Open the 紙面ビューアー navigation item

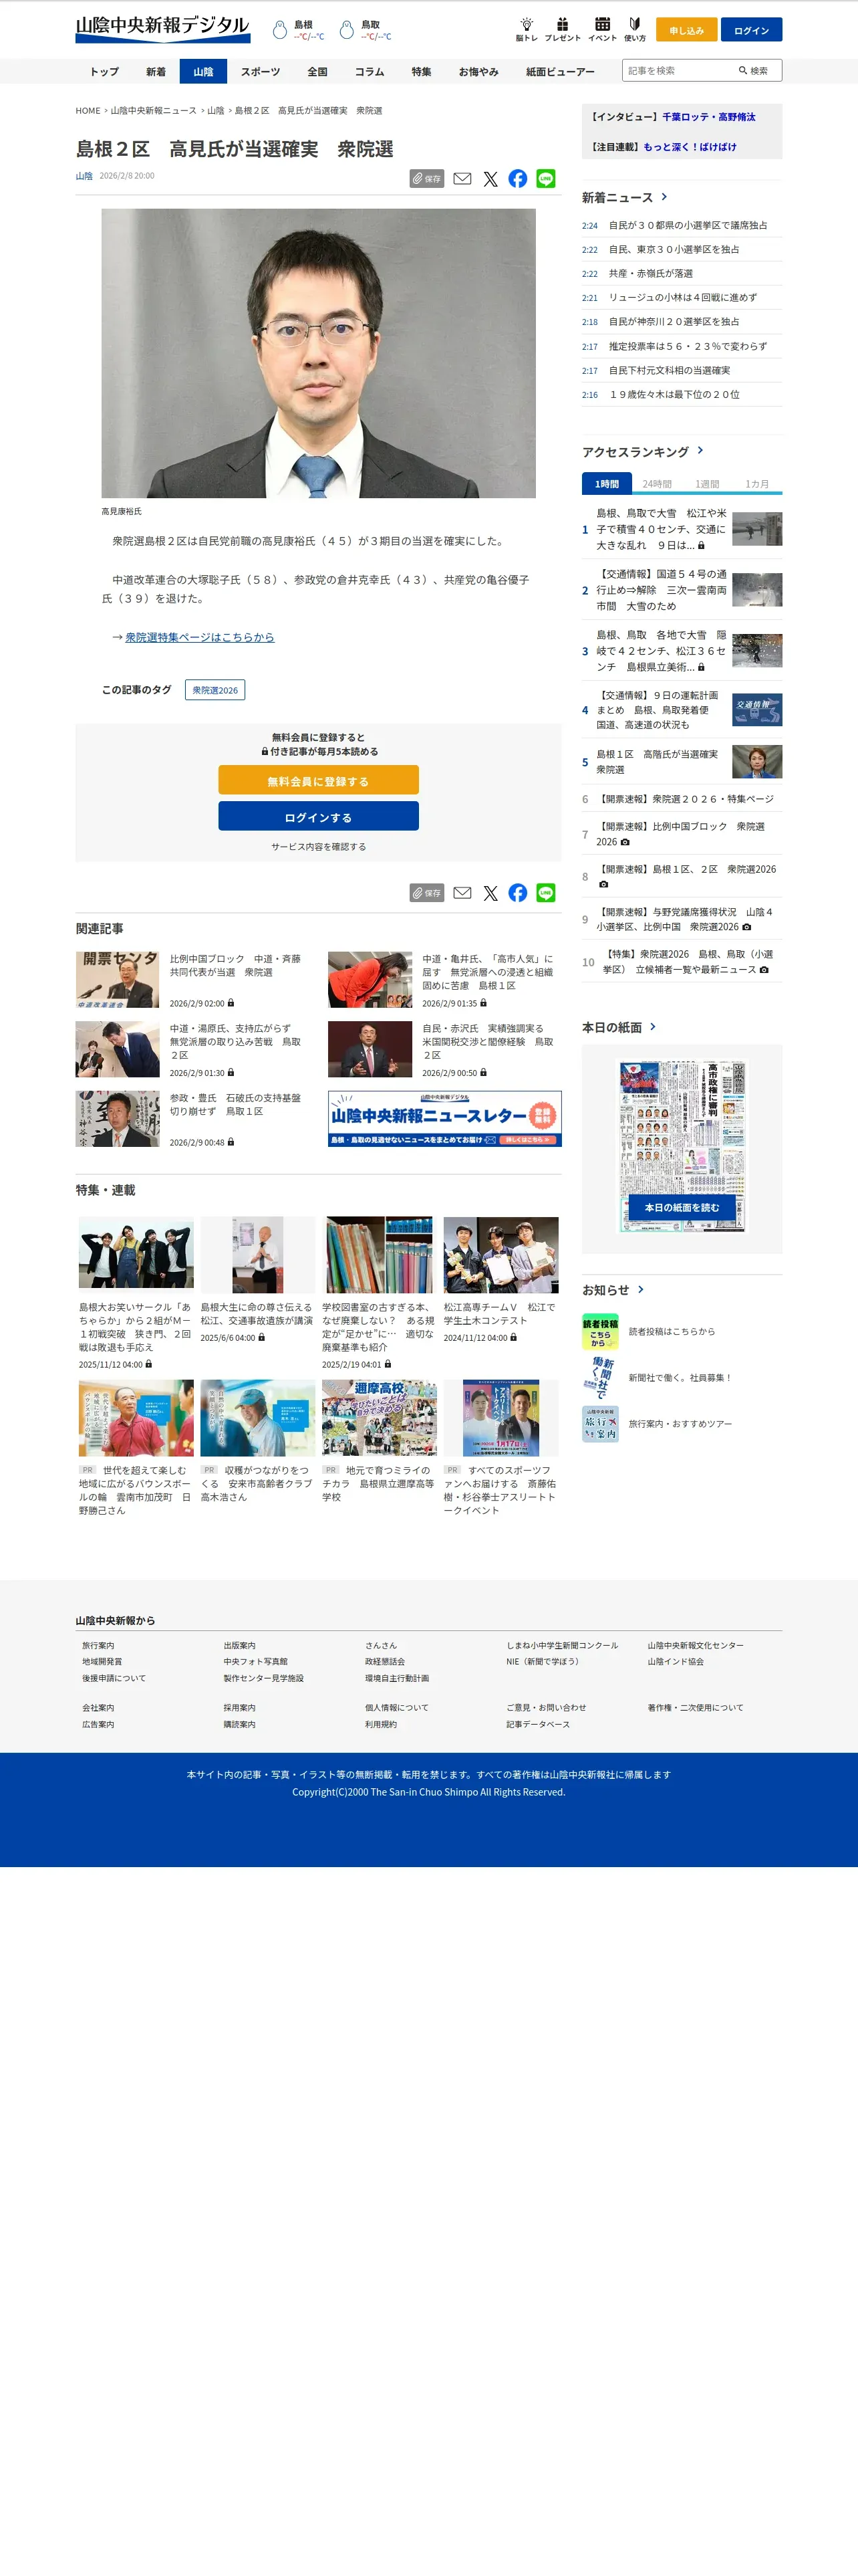tap(561, 72)
